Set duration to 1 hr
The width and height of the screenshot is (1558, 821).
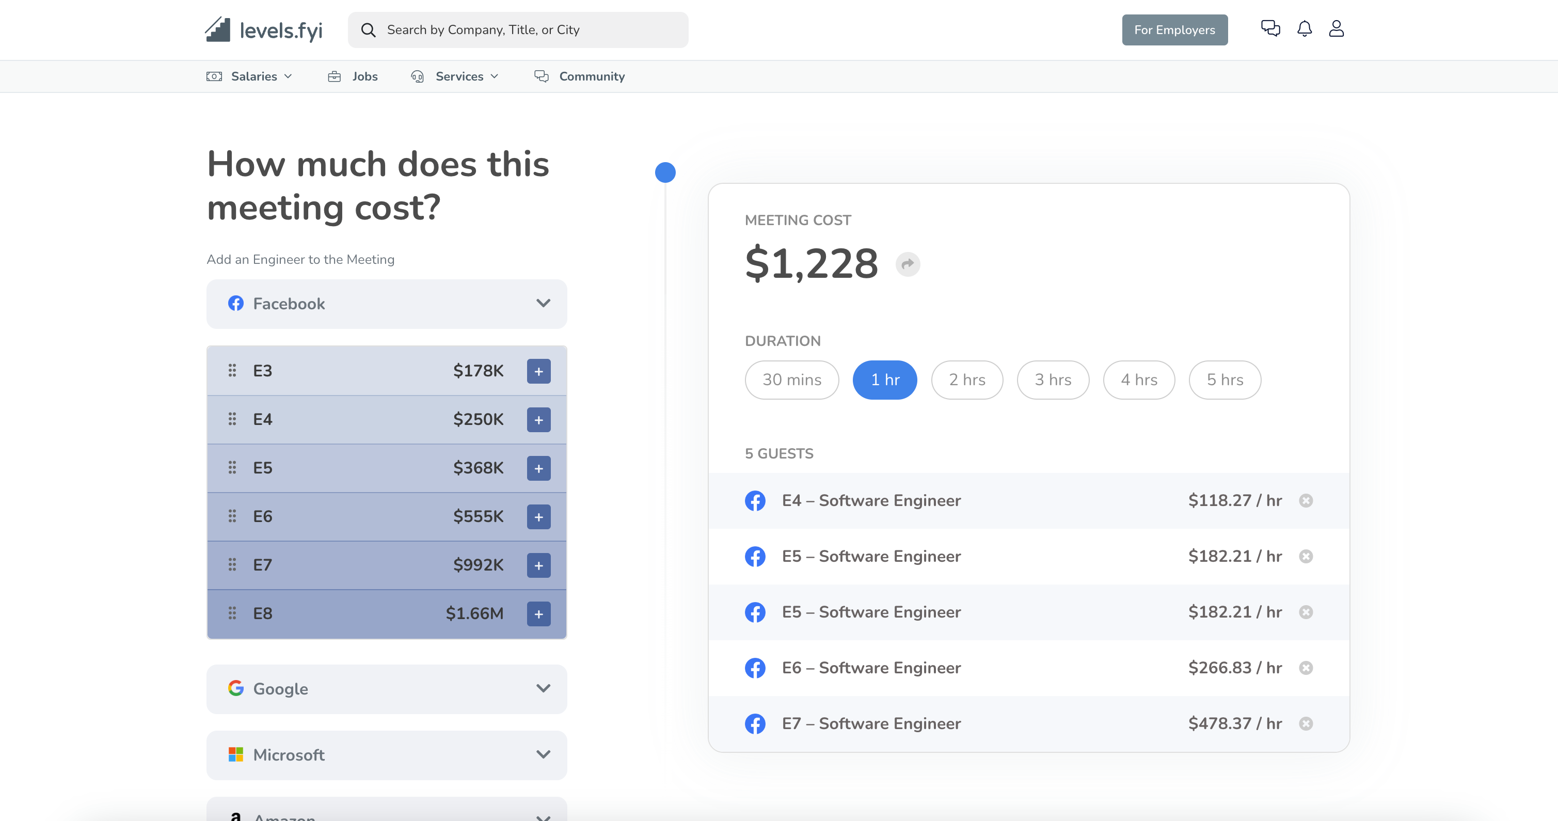[885, 380]
